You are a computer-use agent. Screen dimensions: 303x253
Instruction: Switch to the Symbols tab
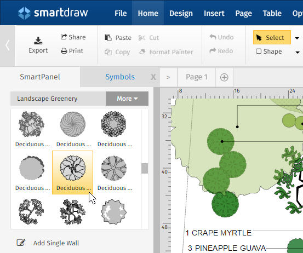pyautogui.click(x=120, y=77)
